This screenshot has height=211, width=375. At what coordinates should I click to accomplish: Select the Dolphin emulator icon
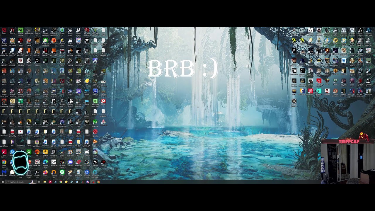pos(87,92)
